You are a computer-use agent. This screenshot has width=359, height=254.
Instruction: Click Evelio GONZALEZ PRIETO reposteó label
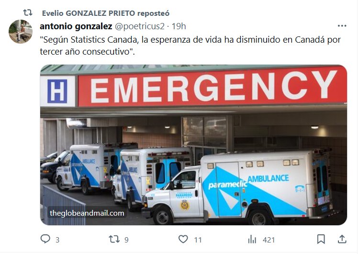(x=106, y=13)
